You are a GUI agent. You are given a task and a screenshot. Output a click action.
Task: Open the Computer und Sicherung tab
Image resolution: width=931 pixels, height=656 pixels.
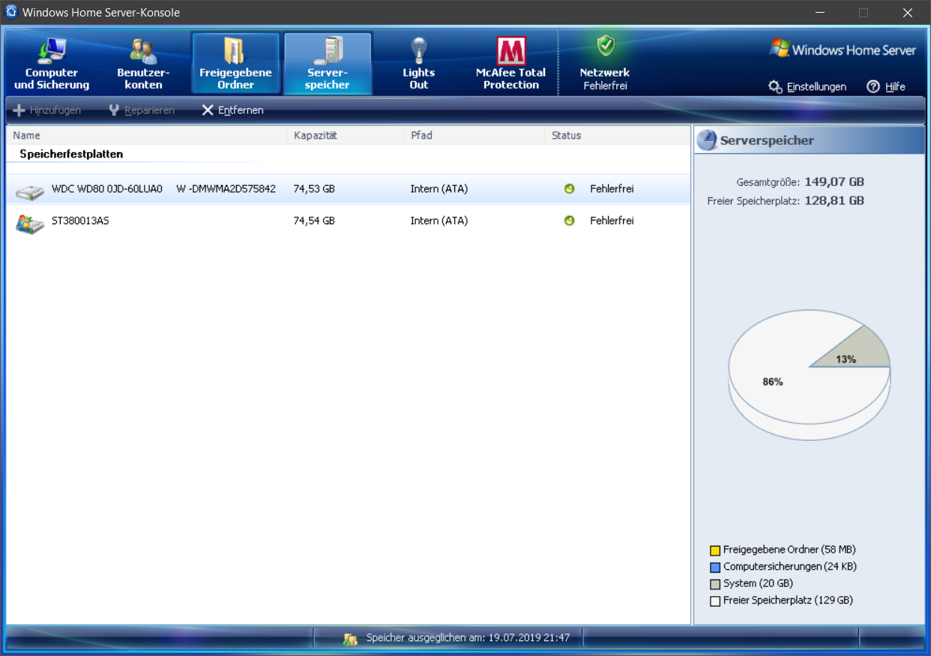pos(52,64)
